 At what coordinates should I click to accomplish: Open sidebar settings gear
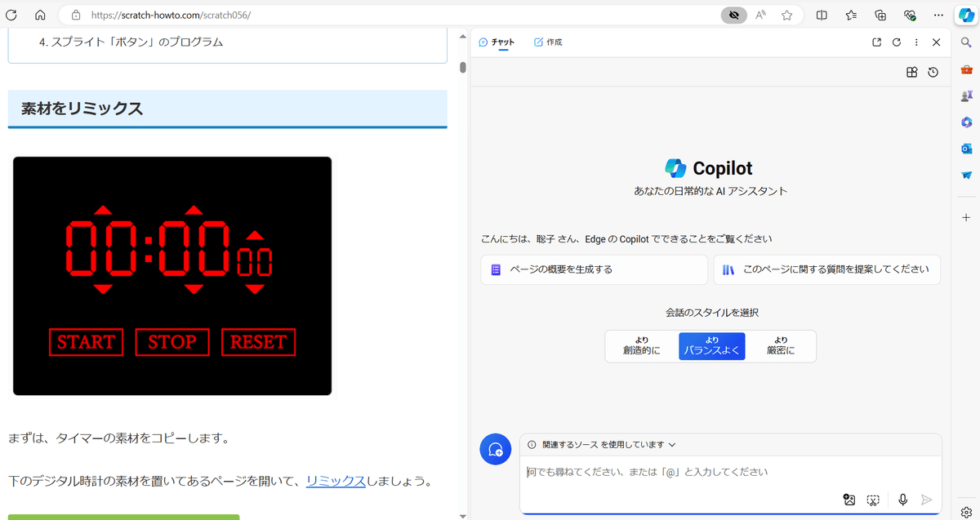967,512
